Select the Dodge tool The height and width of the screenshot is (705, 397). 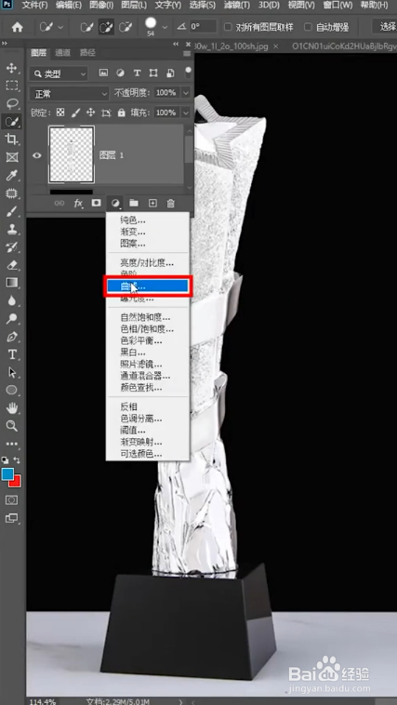coord(12,319)
